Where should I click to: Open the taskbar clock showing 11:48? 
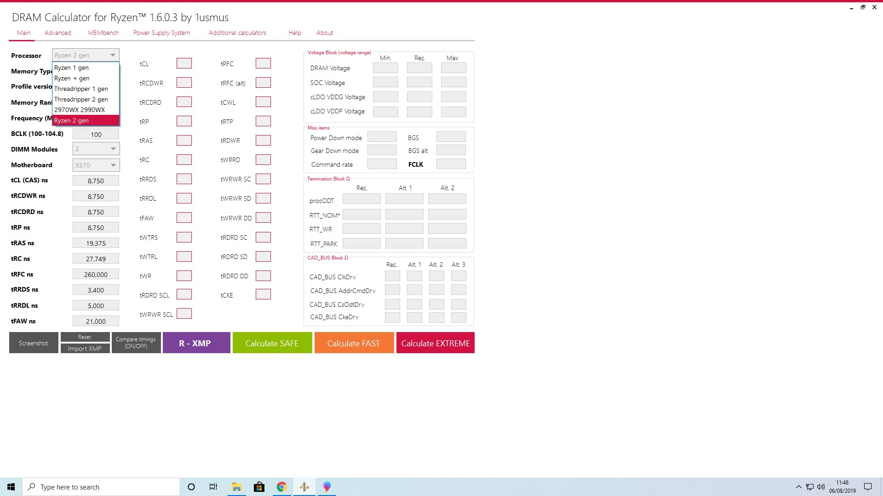pyautogui.click(x=843, y=487)
